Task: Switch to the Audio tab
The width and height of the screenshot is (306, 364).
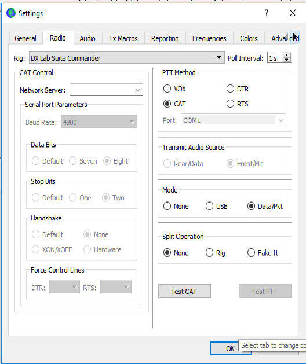Action: point(88,38)
